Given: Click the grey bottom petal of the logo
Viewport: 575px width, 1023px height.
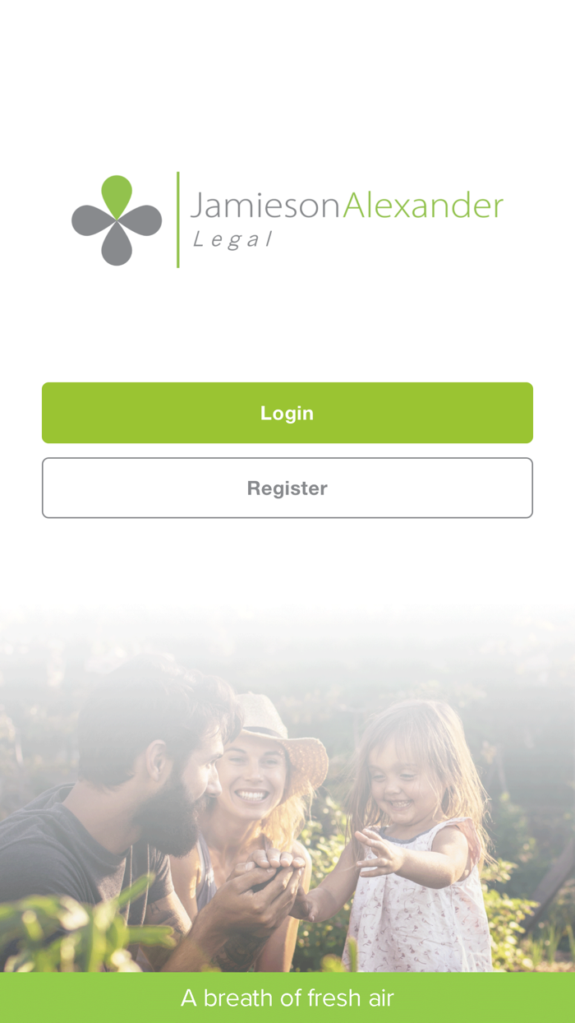Looking at the screenshot, I should pyautogui.click(x=117, y=245).
